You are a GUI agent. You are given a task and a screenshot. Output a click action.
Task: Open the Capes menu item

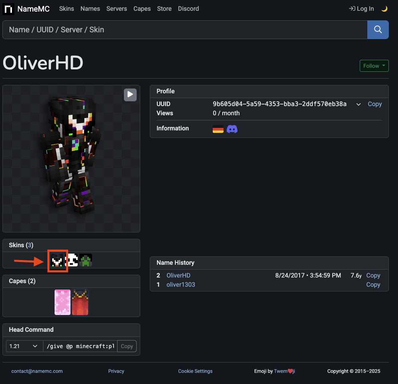[142, 9]
